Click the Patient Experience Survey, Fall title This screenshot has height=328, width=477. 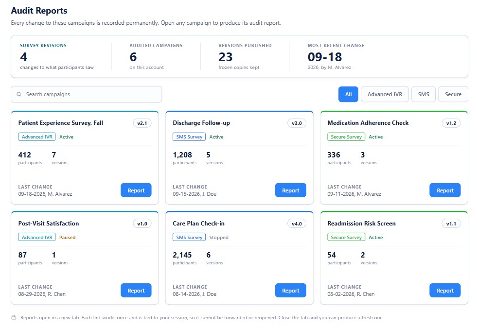[x=61, y=123]
